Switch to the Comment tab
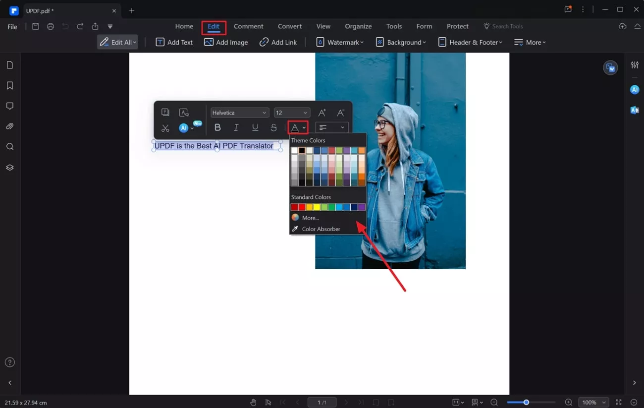This screenshot has width=644, height=408. [249, 26]
